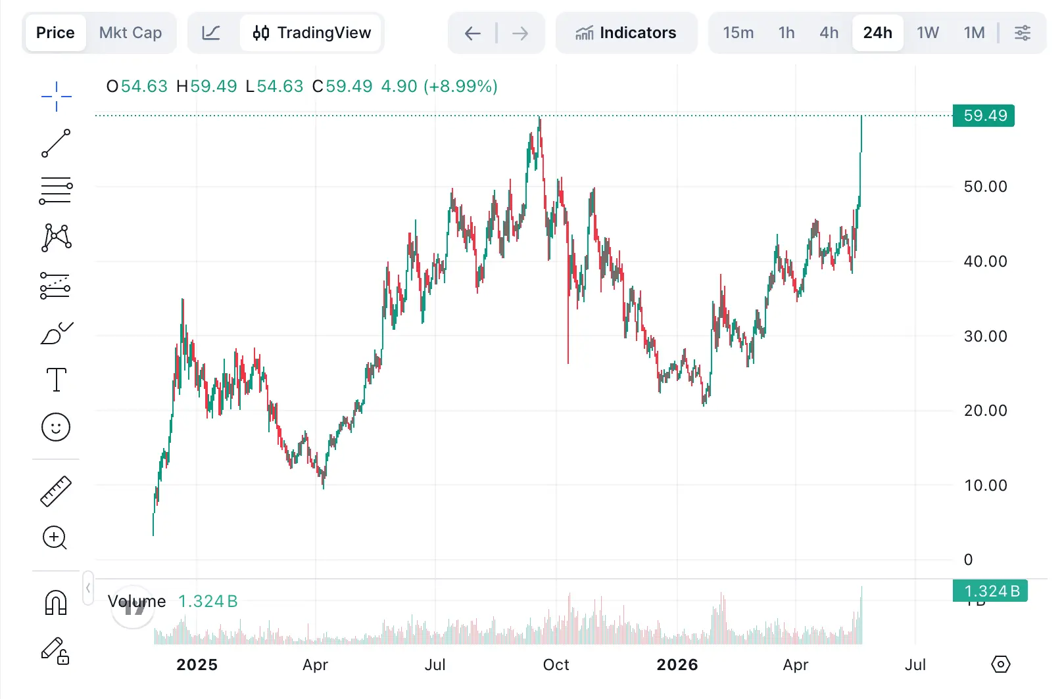Viewport: 1064px width, 699px height.
Task: Select the forecasting projection tool
Action: point(55,286)
